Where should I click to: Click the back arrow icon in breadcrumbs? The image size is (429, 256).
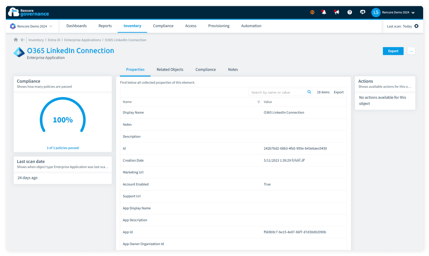tap(23, 40)
